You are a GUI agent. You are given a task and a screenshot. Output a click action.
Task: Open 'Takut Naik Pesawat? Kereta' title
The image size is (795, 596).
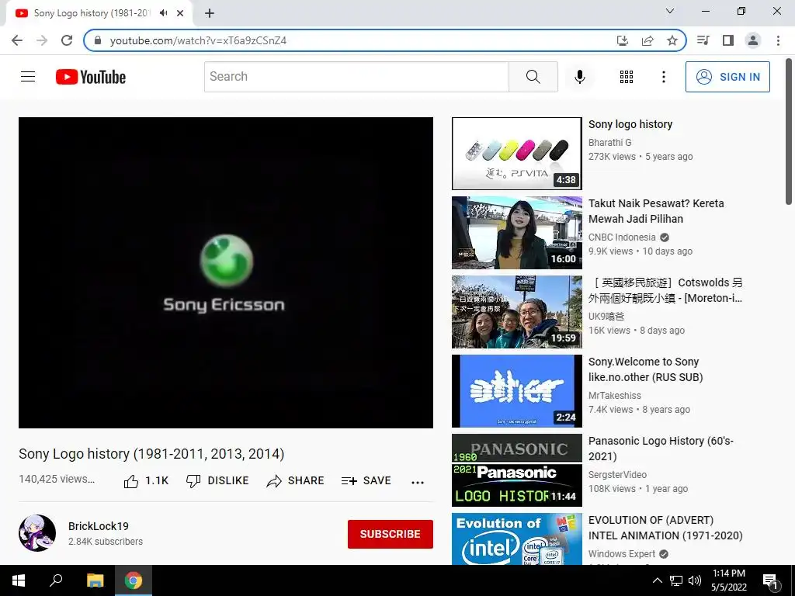point(656,211)
